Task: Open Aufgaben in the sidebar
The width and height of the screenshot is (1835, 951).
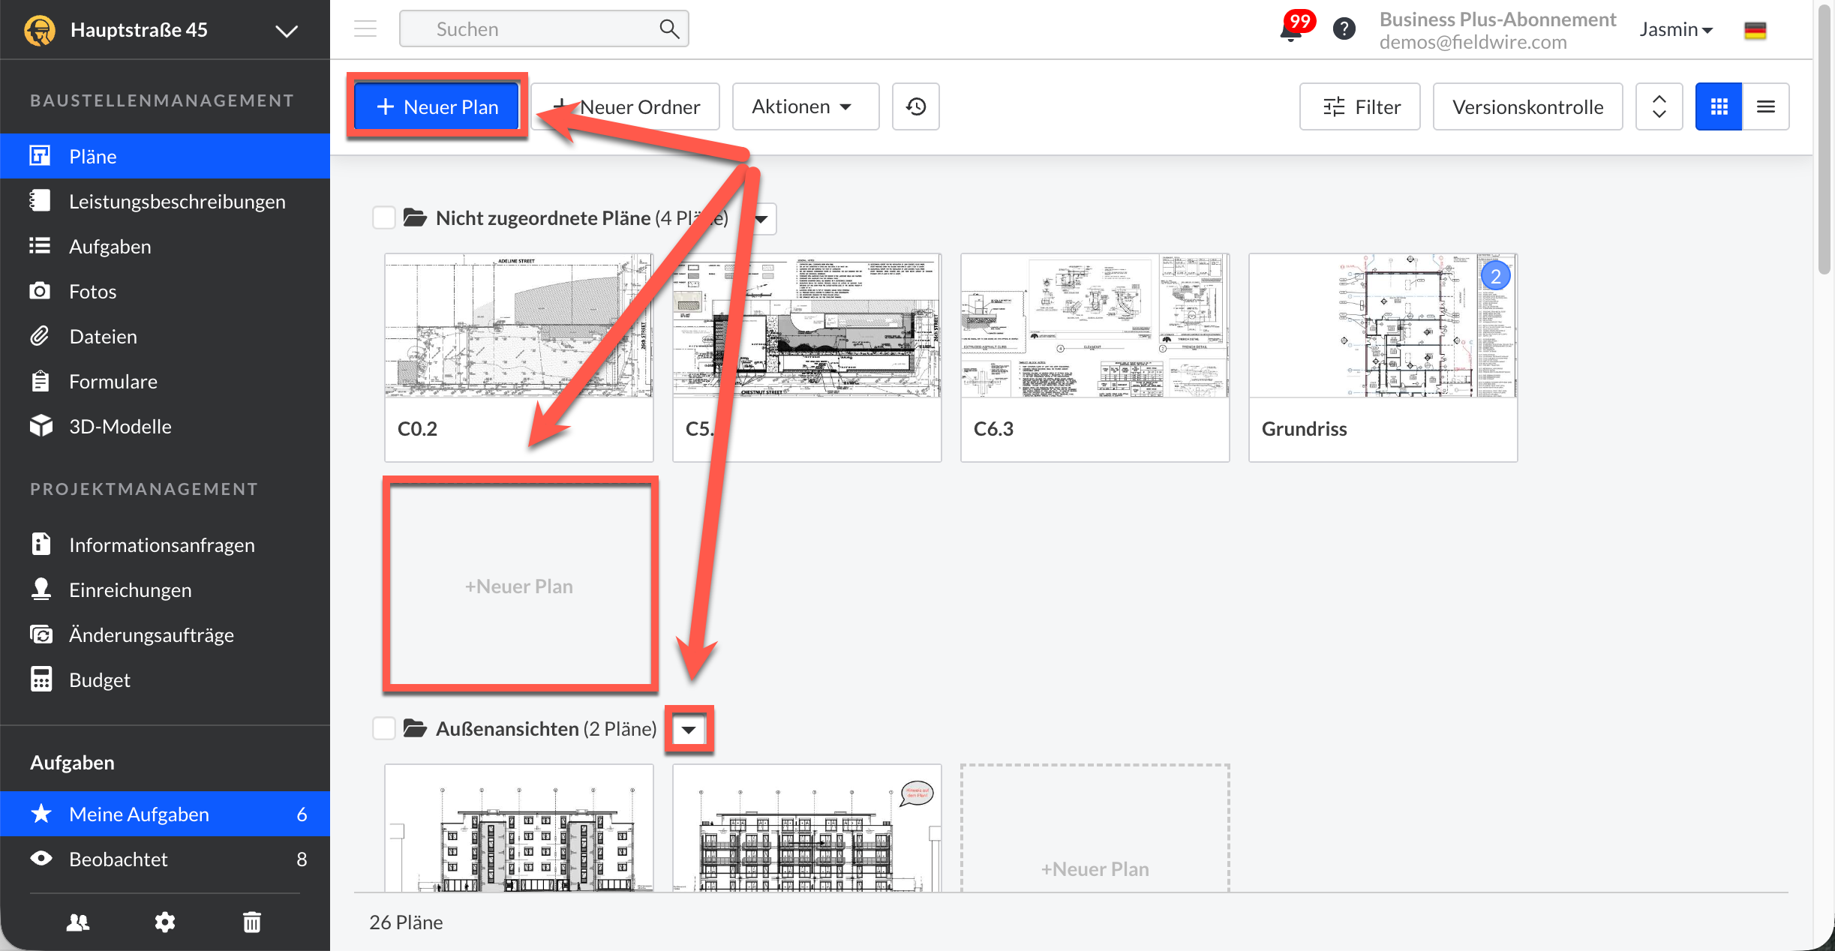Action: 110,247
